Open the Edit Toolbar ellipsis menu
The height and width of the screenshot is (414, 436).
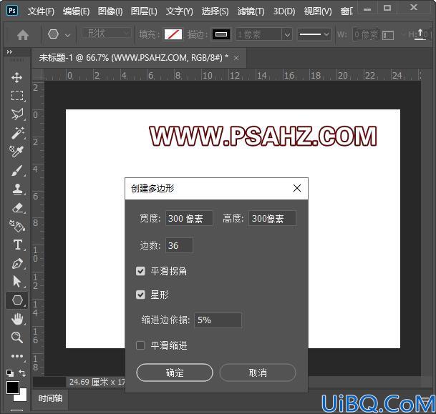(17, 356)
